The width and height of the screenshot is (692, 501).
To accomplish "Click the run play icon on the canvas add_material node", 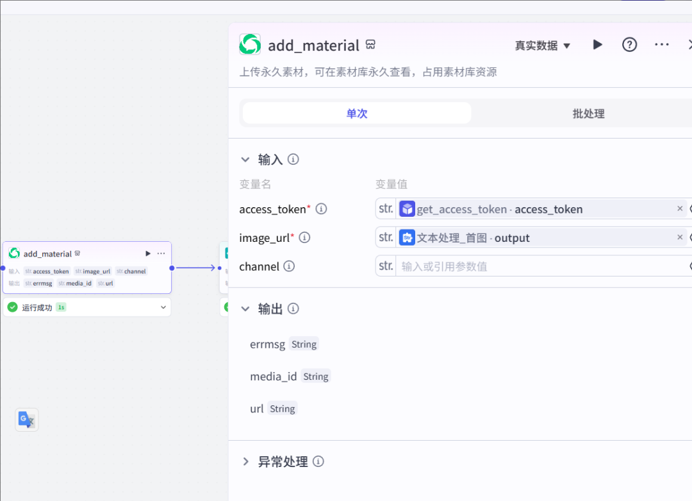I will [x=147, y=253].
